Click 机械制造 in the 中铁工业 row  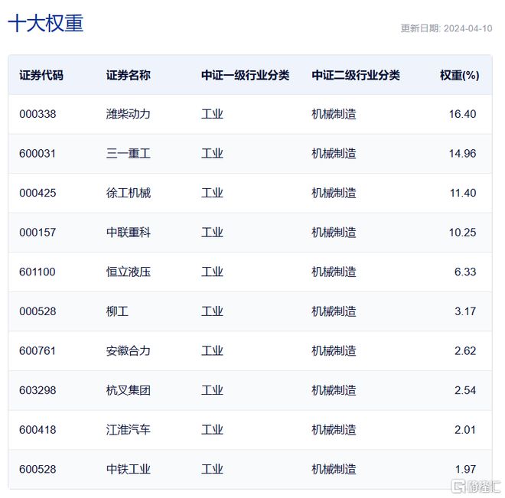pos(334,470)
